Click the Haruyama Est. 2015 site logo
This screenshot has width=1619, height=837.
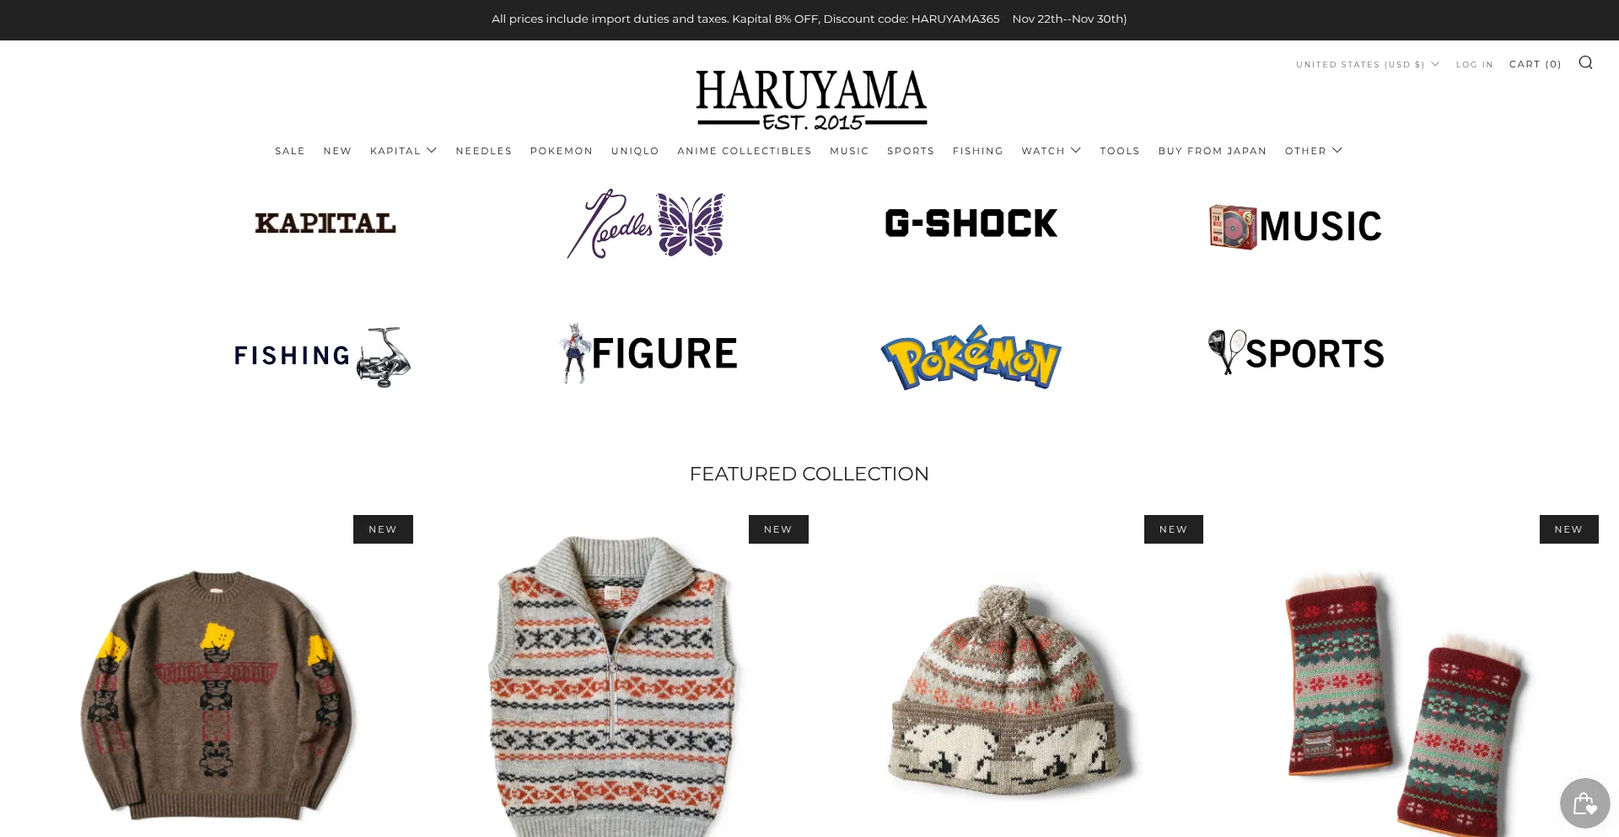coord(810,99)
